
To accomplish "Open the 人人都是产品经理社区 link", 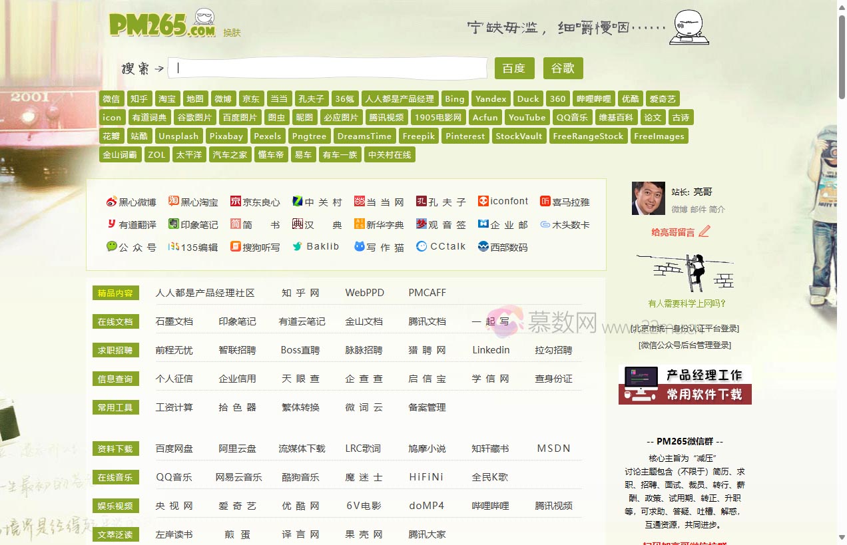I will pyautogui.click(x=204, y=293).
